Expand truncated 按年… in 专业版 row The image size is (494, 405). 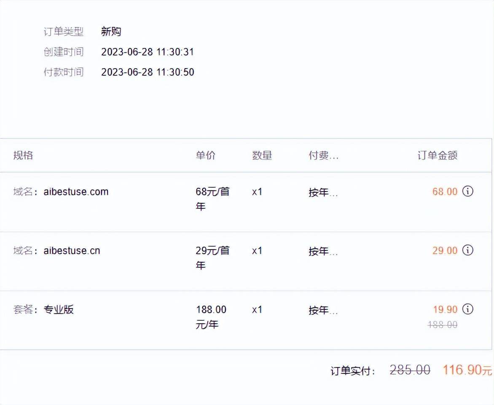[323, 310]
